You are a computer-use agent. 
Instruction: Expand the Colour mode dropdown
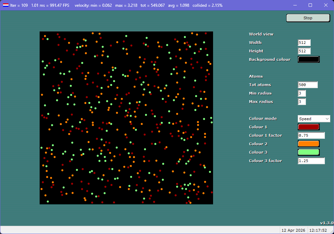314,119
